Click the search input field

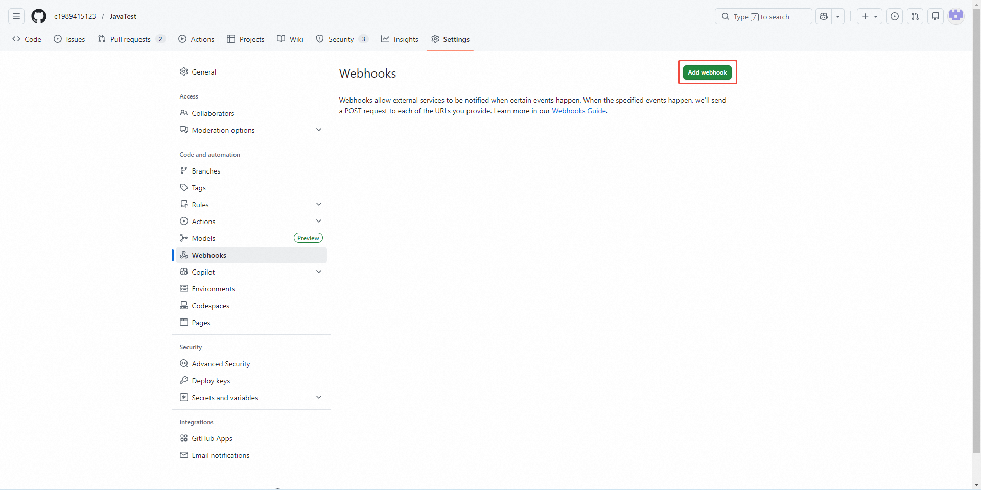(763, 17)
